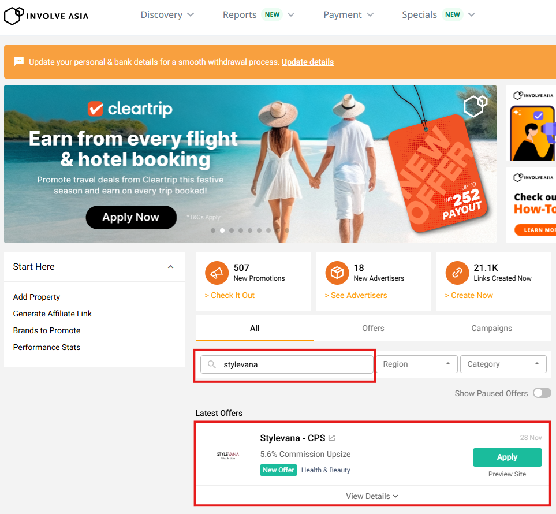Open the Discovery menu
The image size is (556, 514).
tap(167, 15)
